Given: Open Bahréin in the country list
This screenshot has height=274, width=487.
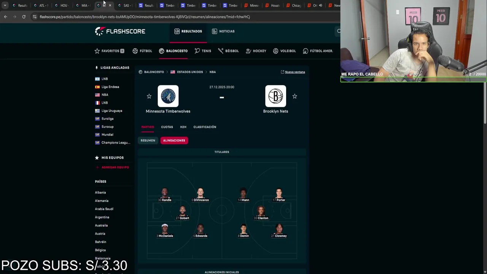Looking at the screenshot, I should click(100, 242).
